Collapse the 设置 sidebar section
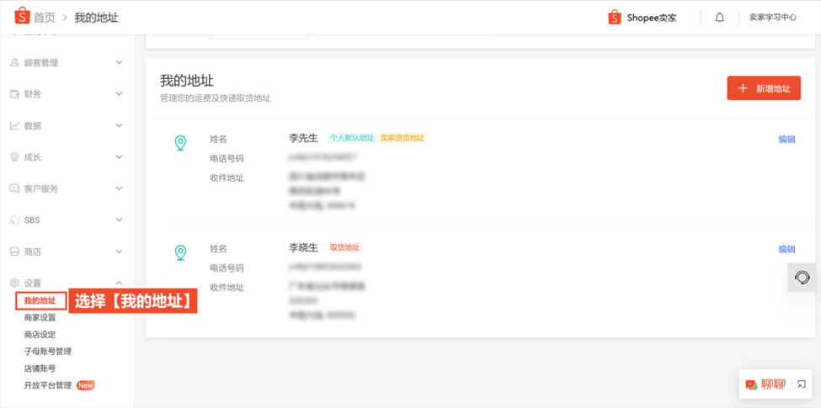This screenshot has width=821, height=408. pyautogui.click(x=119, y=283)
